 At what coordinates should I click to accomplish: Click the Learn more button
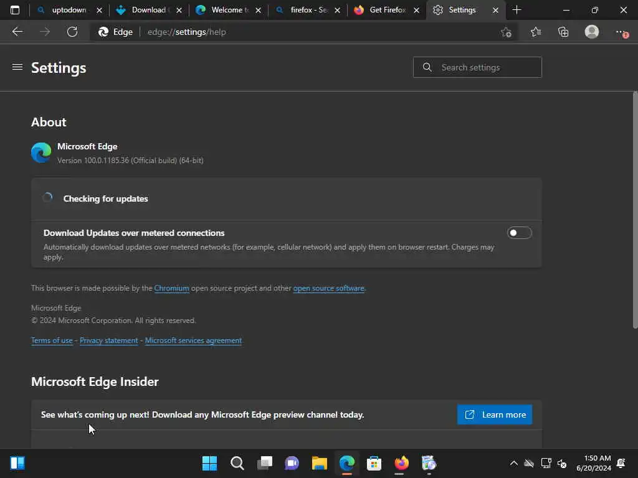[x=494, y=415]
